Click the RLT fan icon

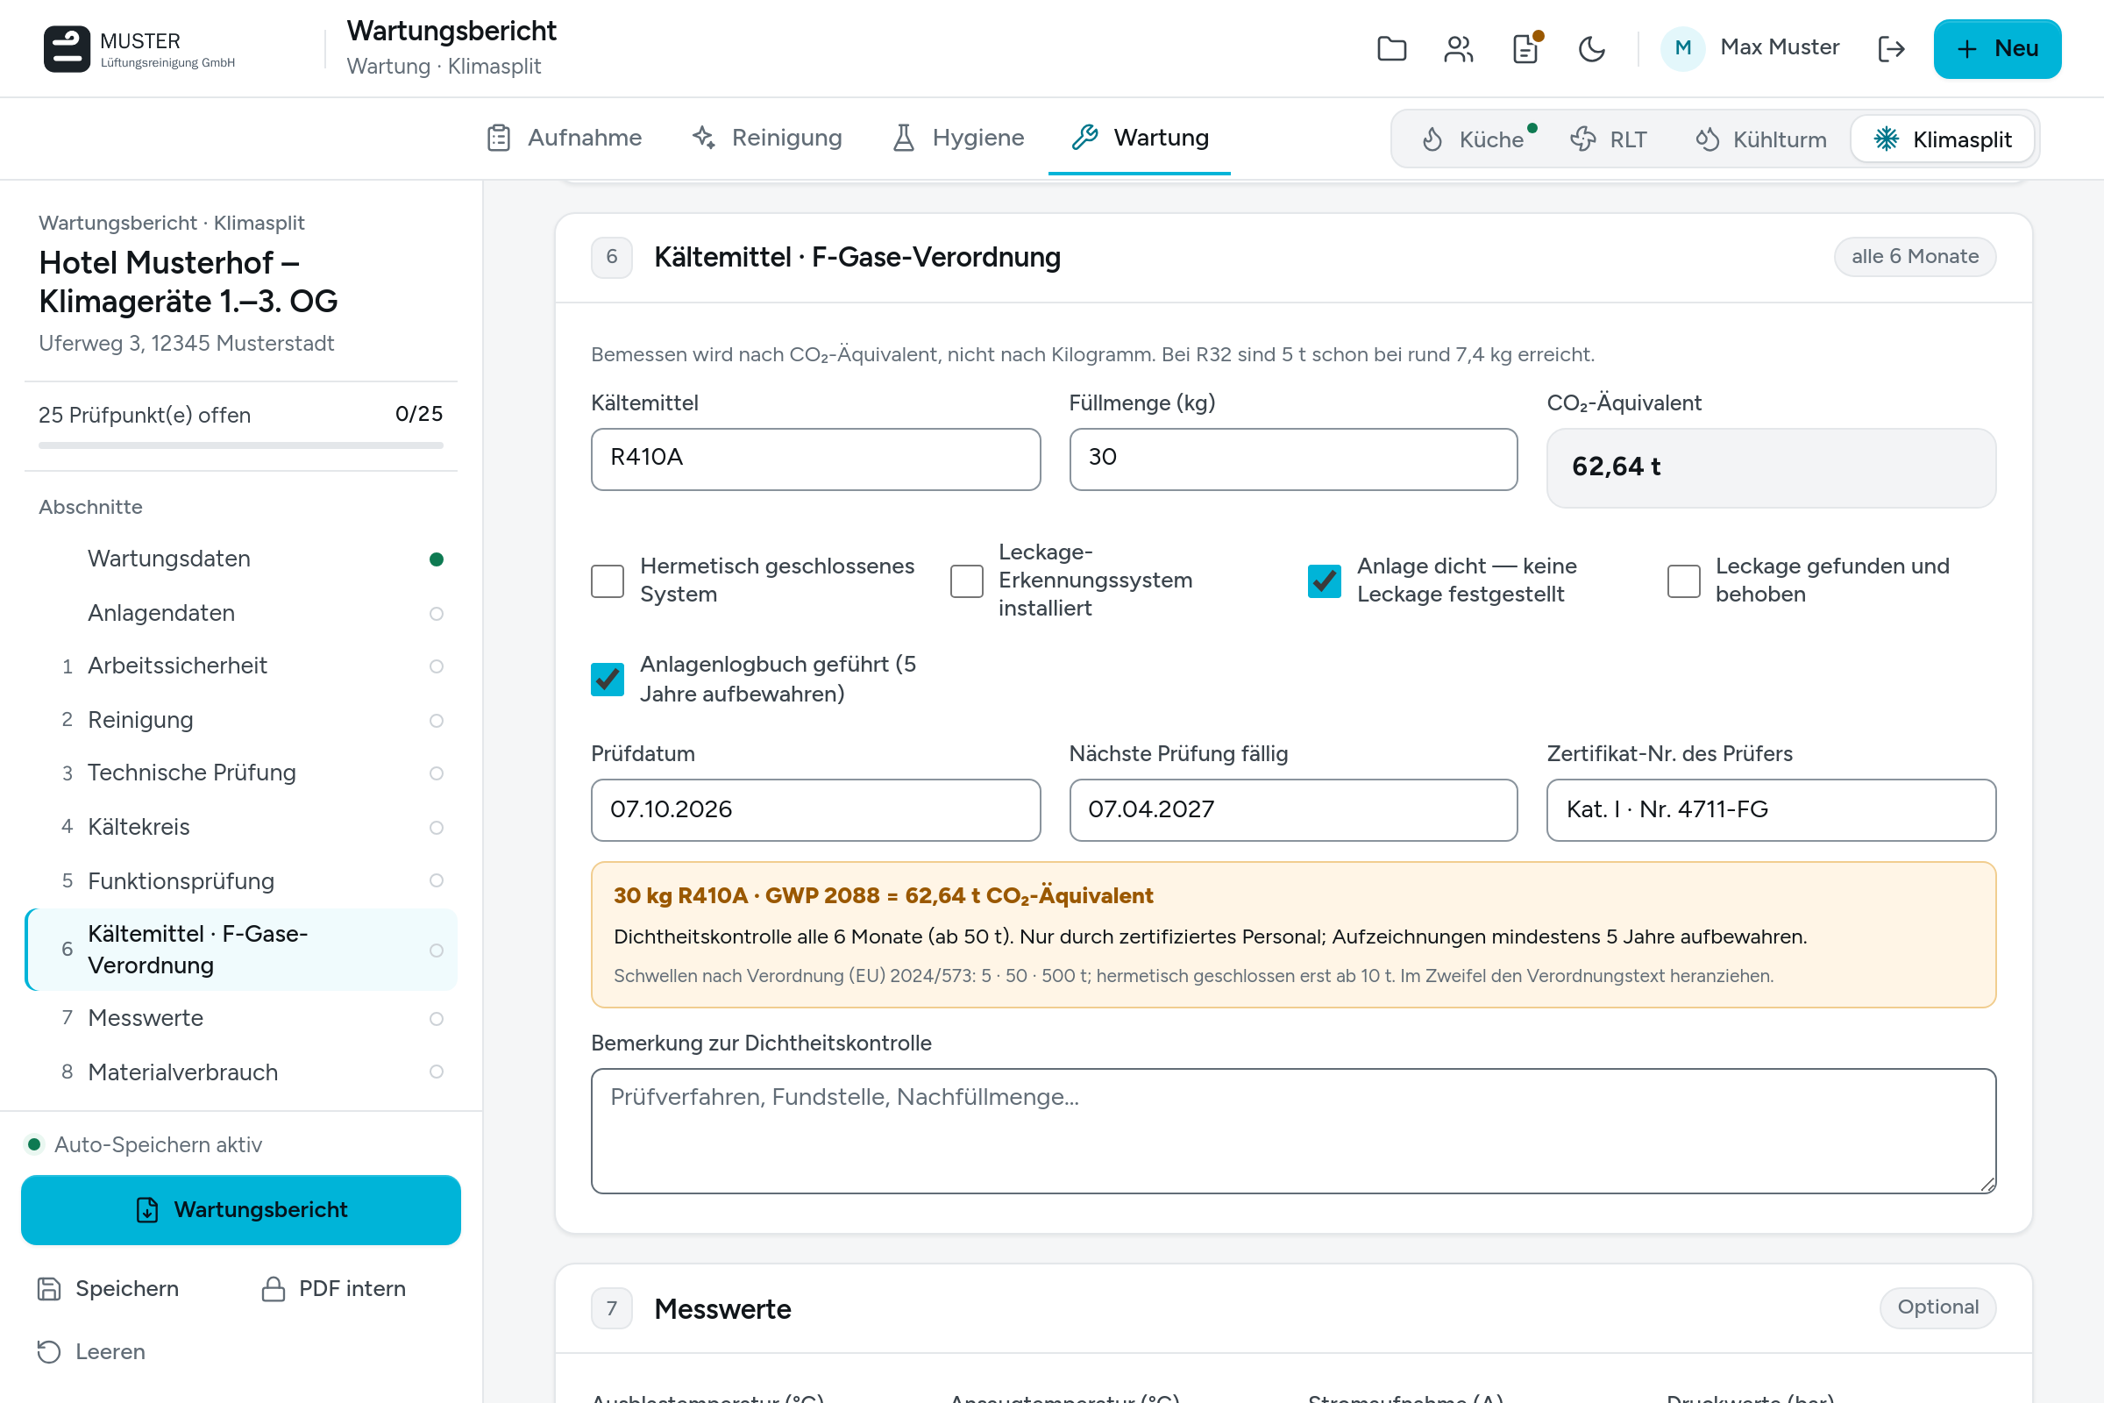pyautogui.click(x=1582, y=139)
